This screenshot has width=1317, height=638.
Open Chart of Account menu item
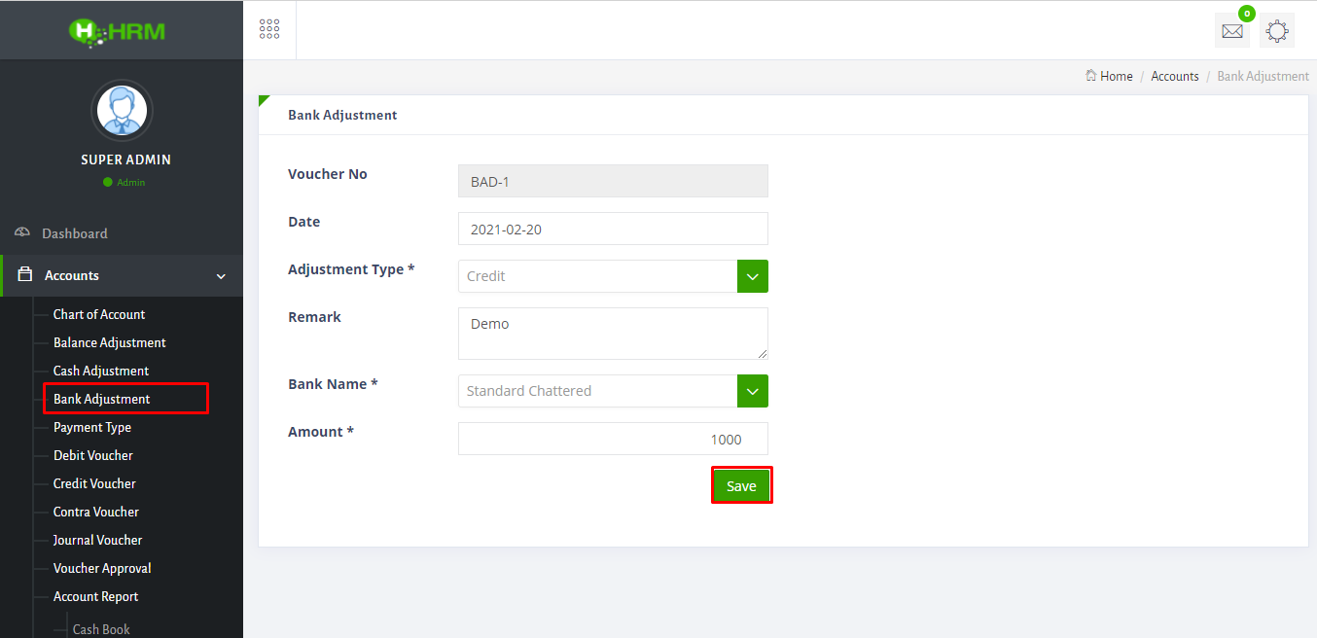[x=99, y=314]
